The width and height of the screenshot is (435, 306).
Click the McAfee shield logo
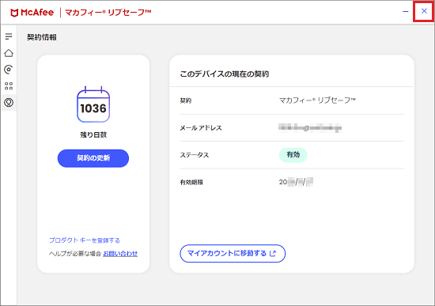(14, 13)
